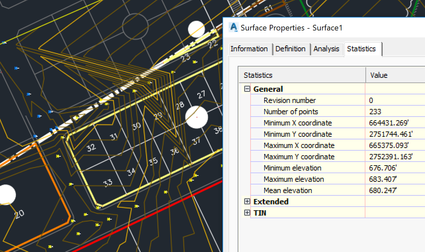Image resolution: width=425 pixels, height=252 pixels.
Task: Open the Definition tab
Action: pos(291,49)
